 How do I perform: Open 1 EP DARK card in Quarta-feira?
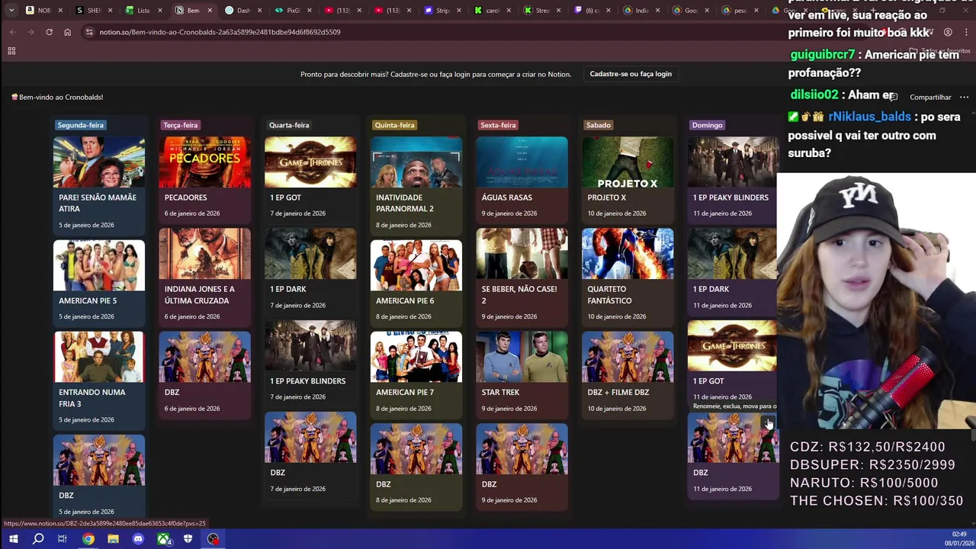(x=310, y=271)
